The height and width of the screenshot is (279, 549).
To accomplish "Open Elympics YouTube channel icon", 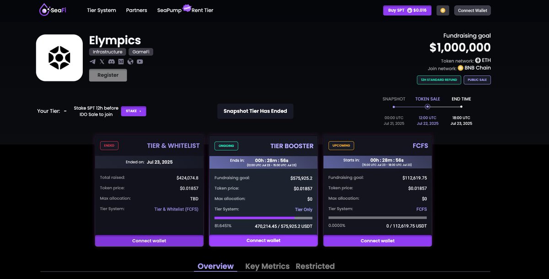I will pos(140,61).
